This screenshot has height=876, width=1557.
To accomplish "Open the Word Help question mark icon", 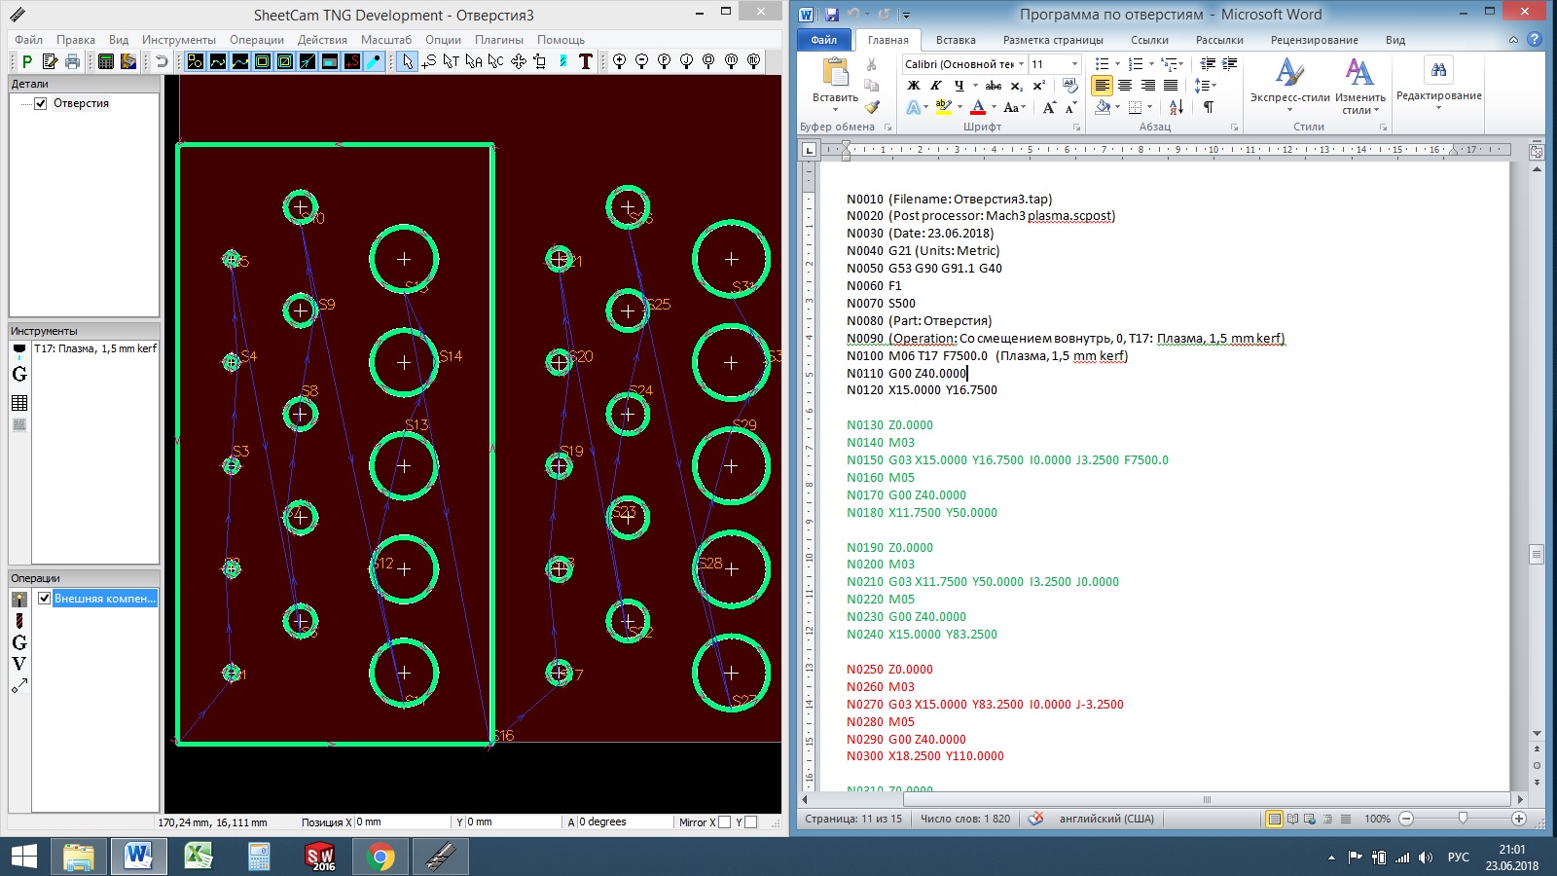I will (x=1535, y=40).
